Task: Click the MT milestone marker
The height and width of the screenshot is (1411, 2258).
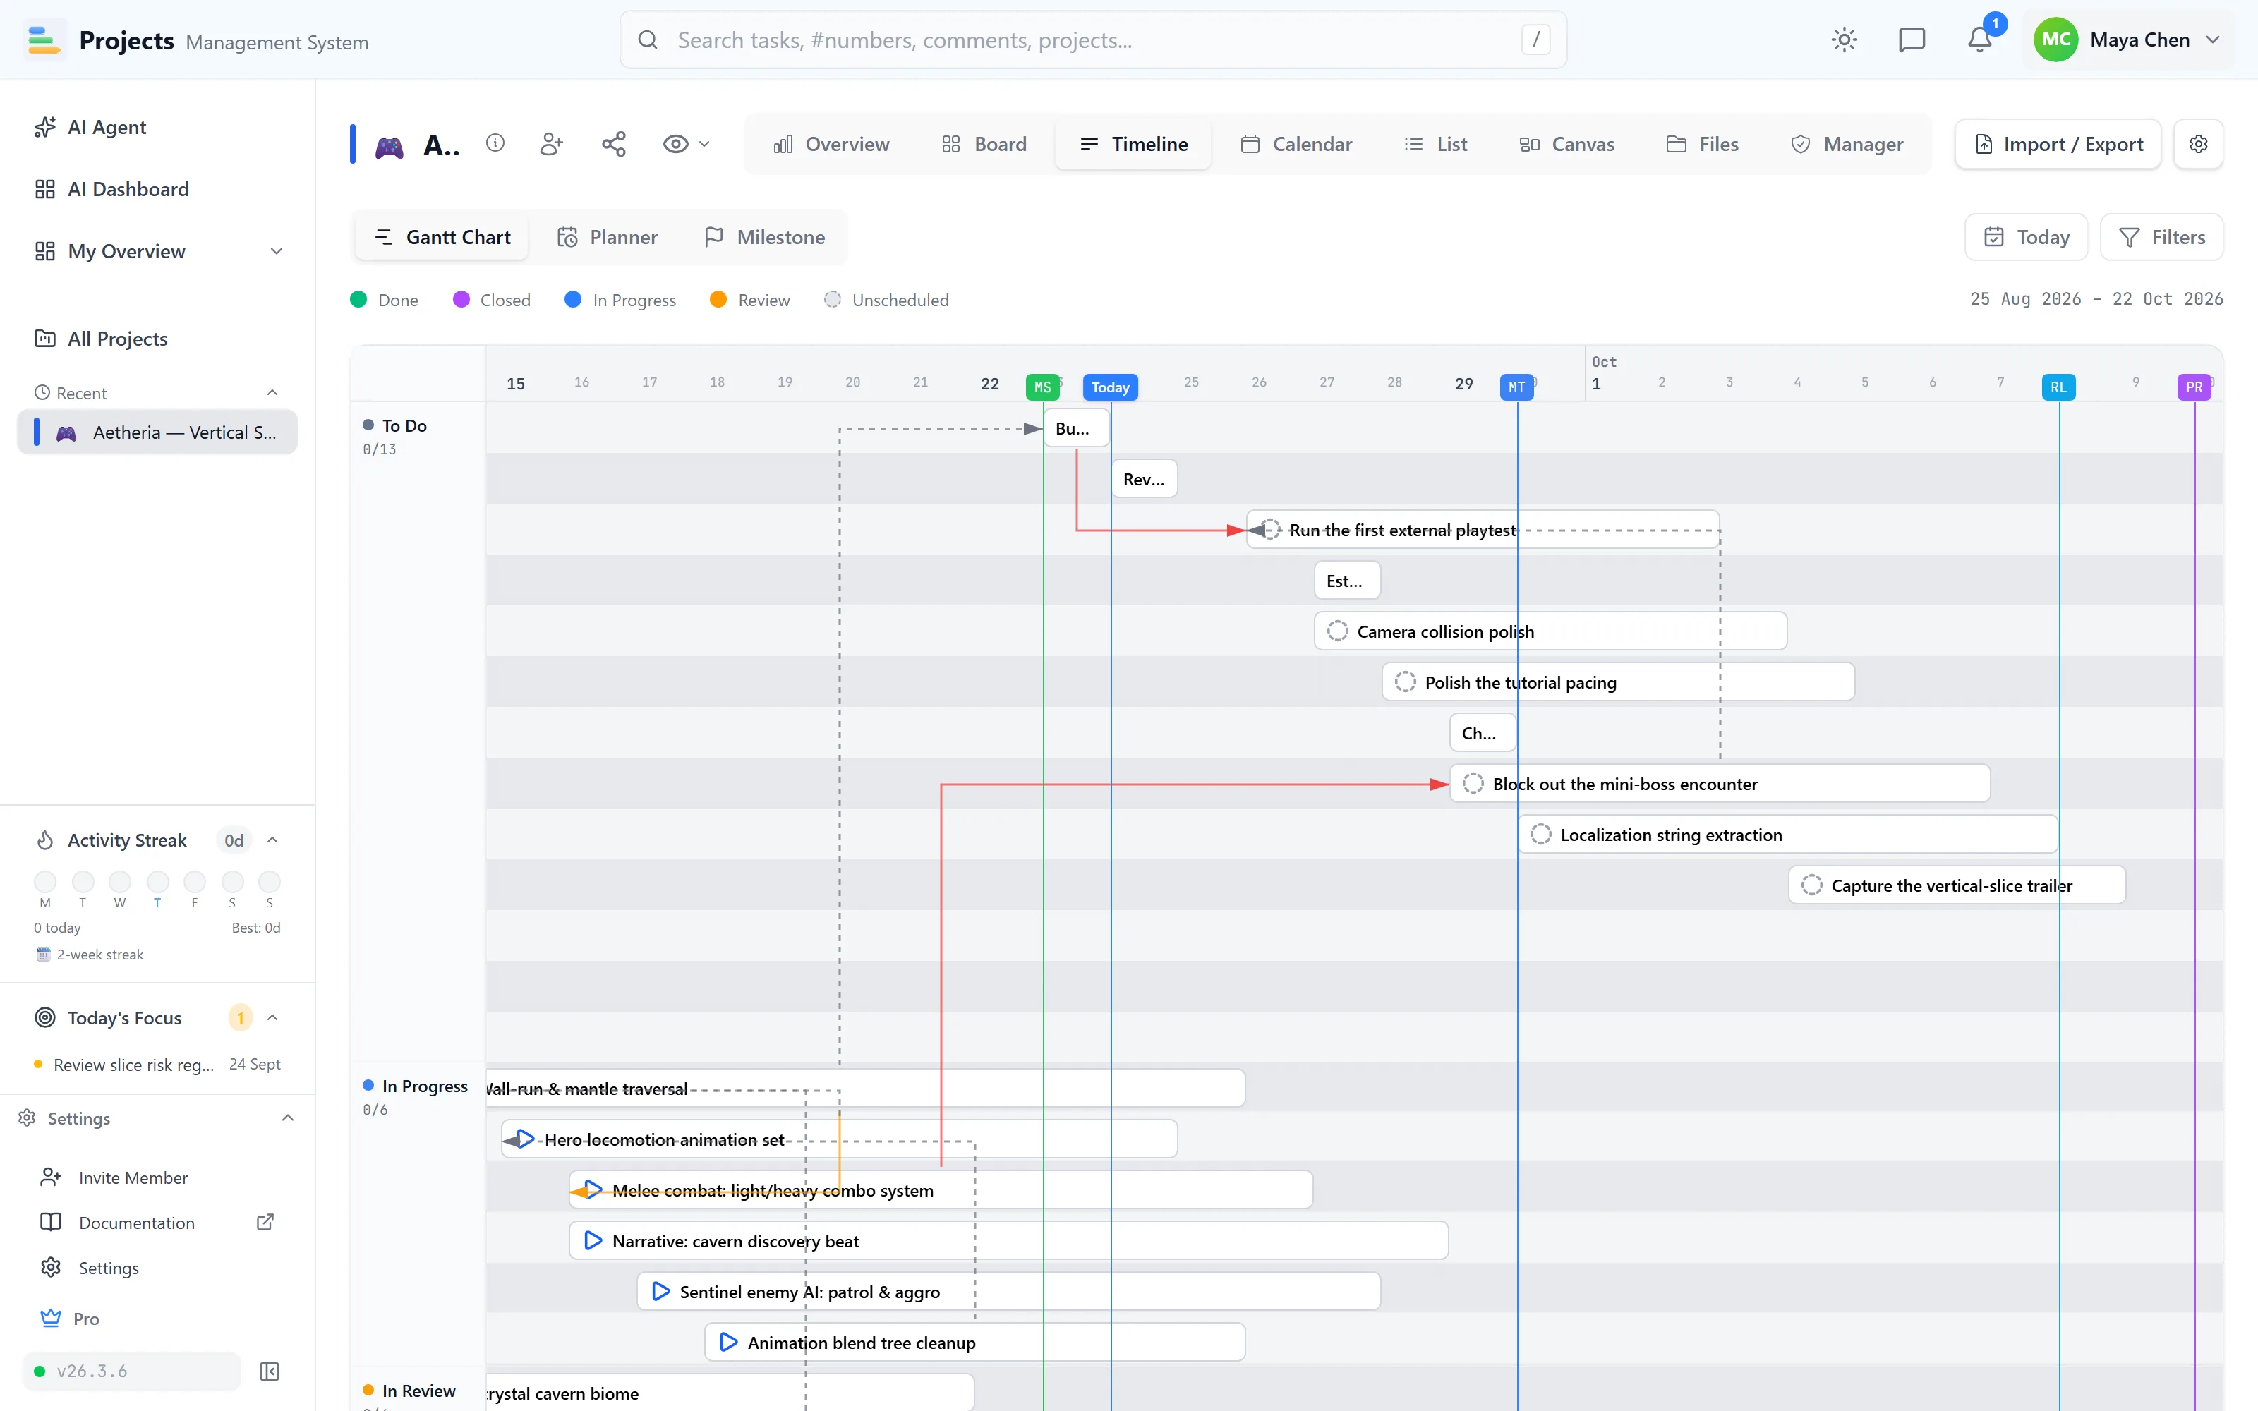Action: (x=1517, y=387)
